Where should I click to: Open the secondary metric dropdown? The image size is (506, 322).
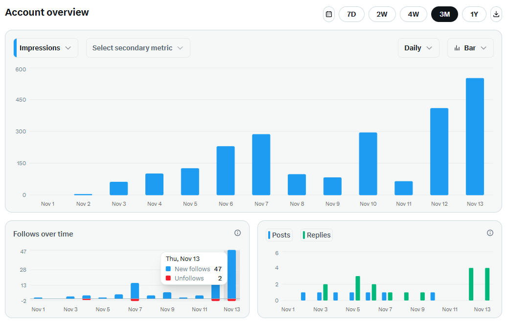pyautogui.click(x=138, y=48)
